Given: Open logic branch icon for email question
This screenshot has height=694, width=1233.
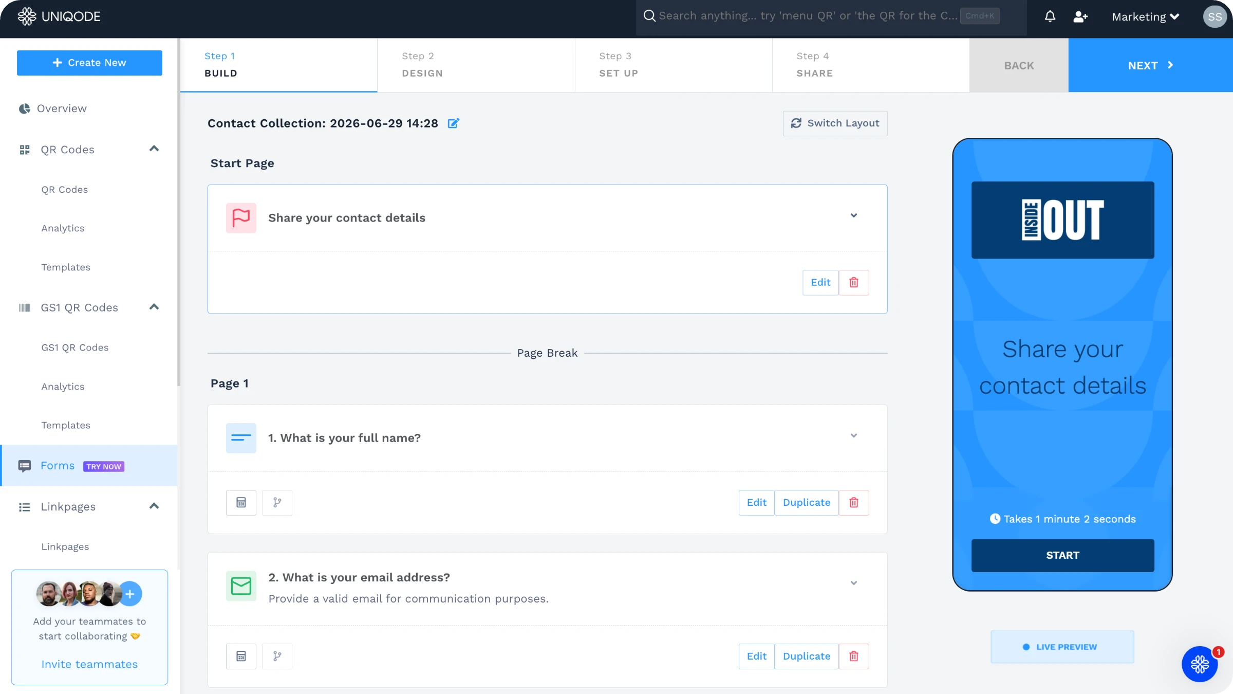Looking at the screenshot, I should [x=277, y=656].
